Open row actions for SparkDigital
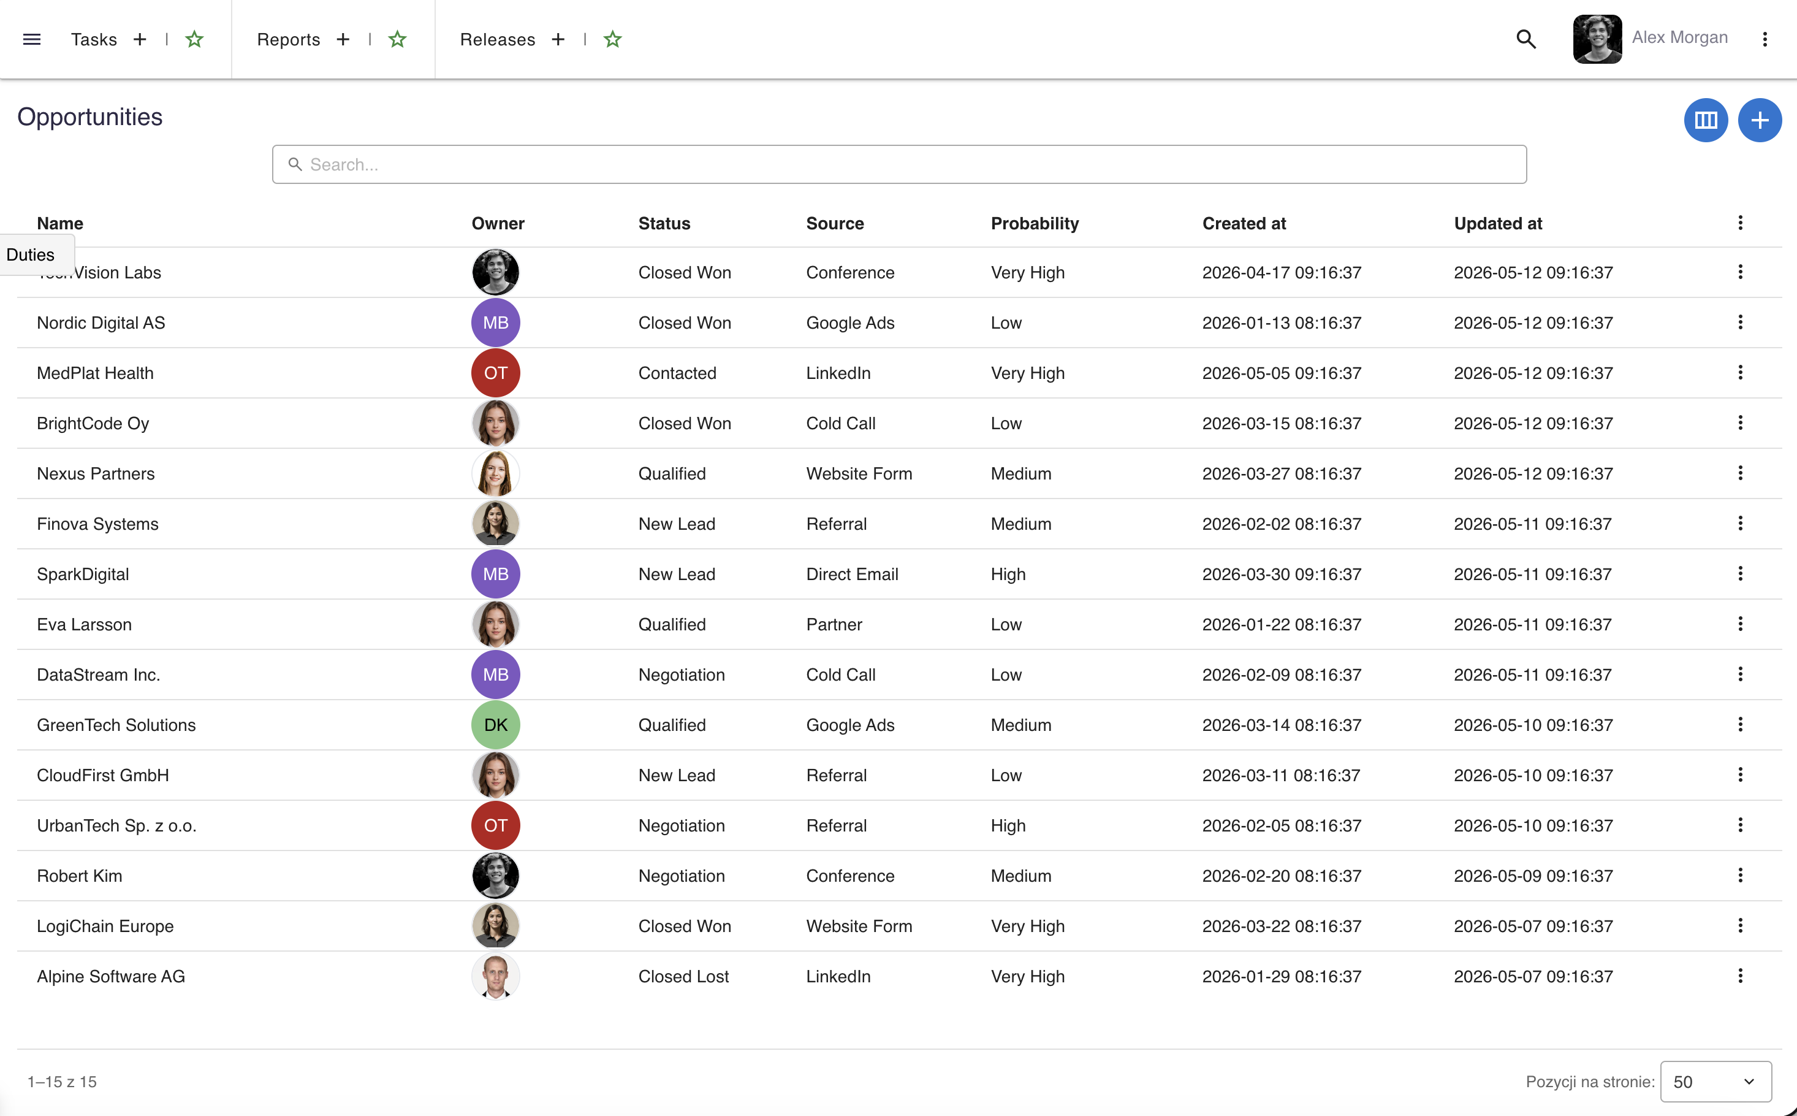1797x1116 pixels. click(1740, 573)
